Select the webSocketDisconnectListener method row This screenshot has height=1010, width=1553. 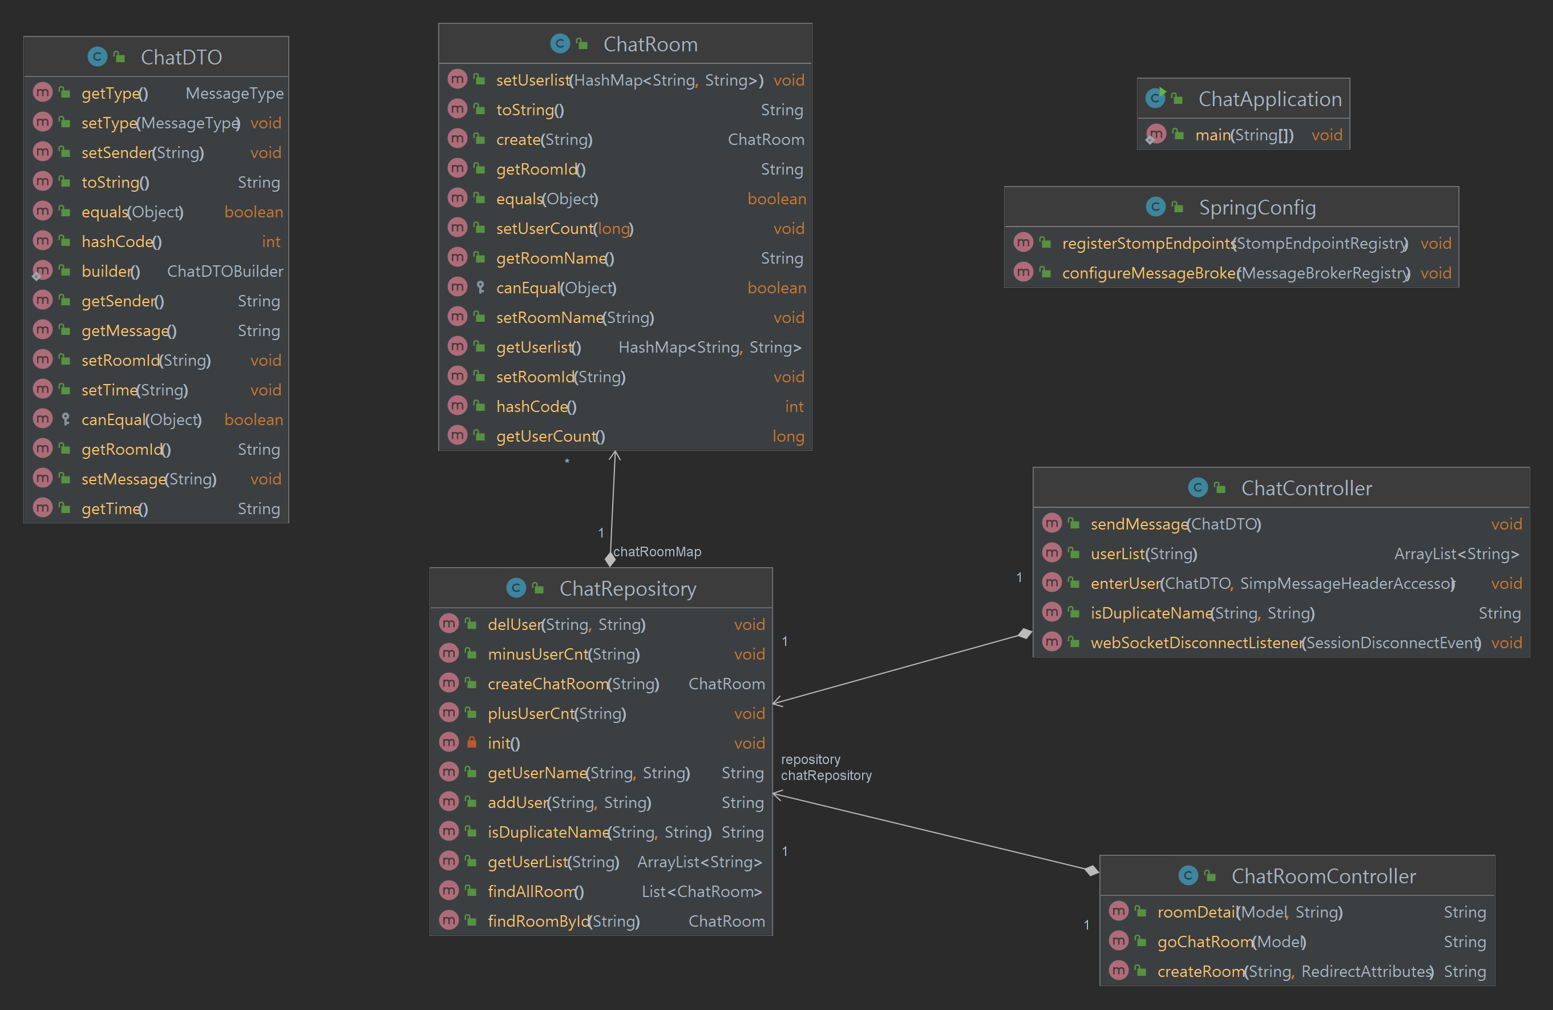tap(1284, 643)
